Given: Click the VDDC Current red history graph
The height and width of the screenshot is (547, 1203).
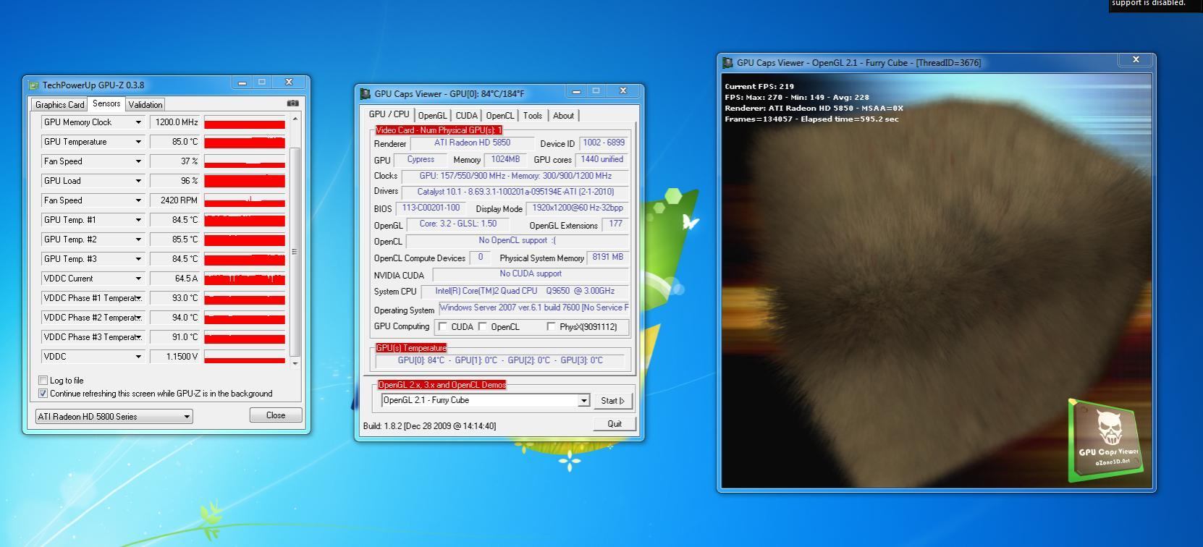Looking at the screenshot, I should tap(245, 279).
